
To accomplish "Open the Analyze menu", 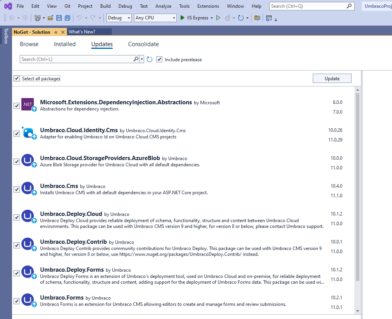I will pos(163,6).
